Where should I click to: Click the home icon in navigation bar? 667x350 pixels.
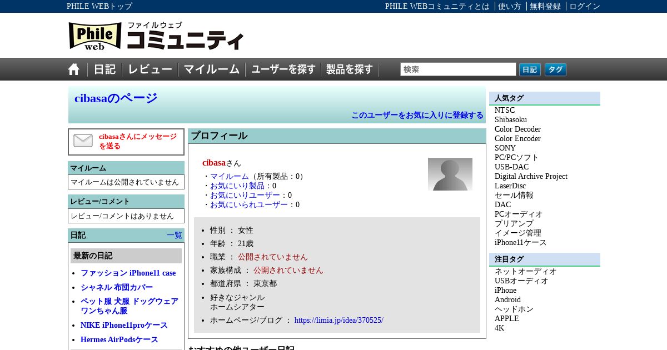pyautogui.click(x=74, y=69)
